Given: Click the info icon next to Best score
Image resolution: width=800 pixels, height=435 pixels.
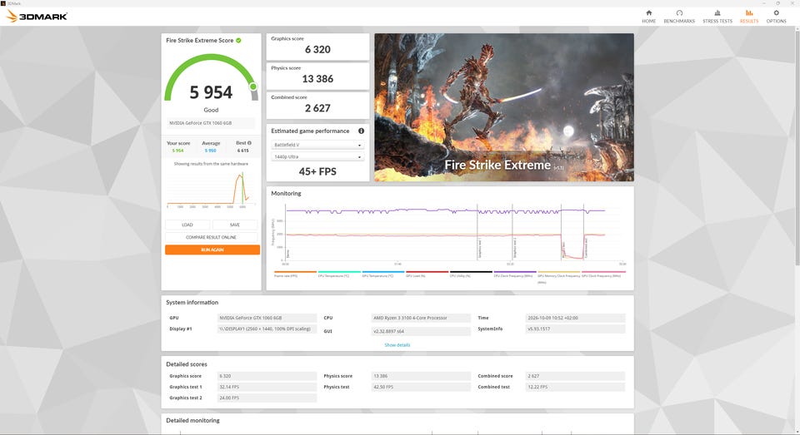Looking at the screenshot, I should 249,143.
